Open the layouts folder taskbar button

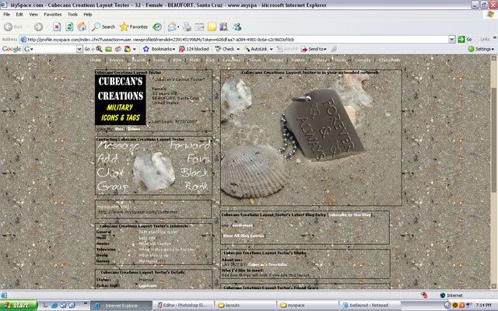[x=244, y=306]
